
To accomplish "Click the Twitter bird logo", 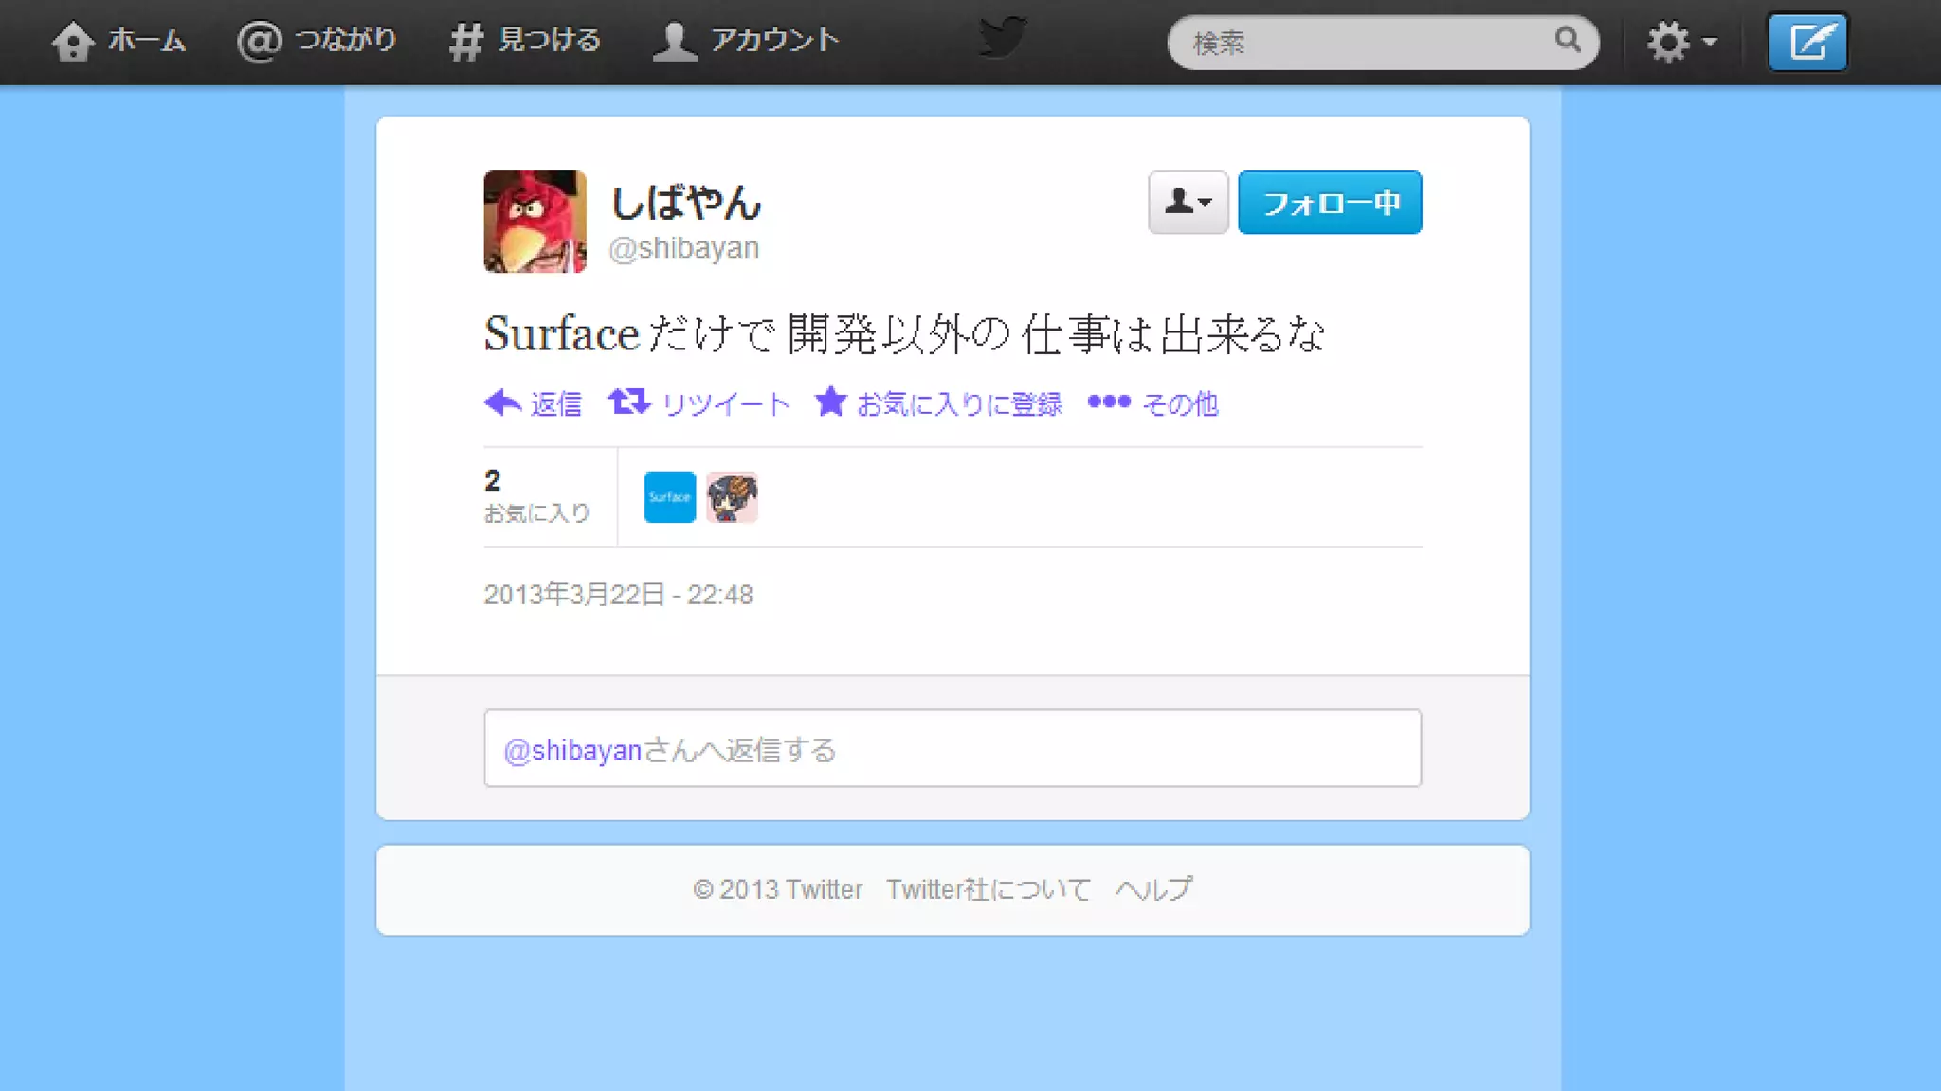I will (x=1002, y=38).
